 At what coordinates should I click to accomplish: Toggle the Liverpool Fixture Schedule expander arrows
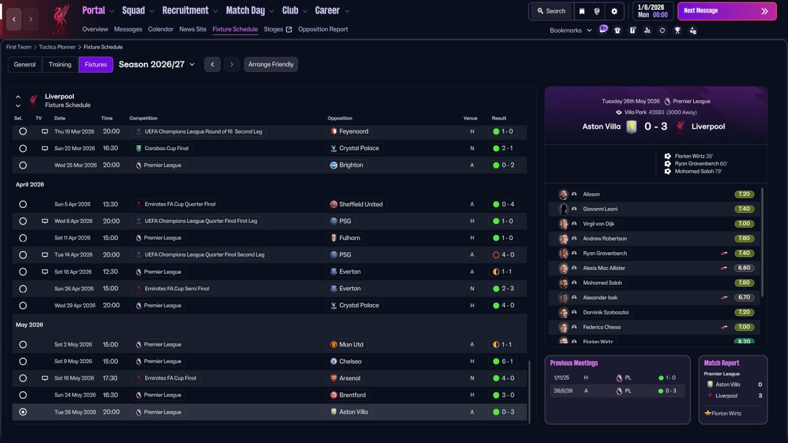click(18, 101)
